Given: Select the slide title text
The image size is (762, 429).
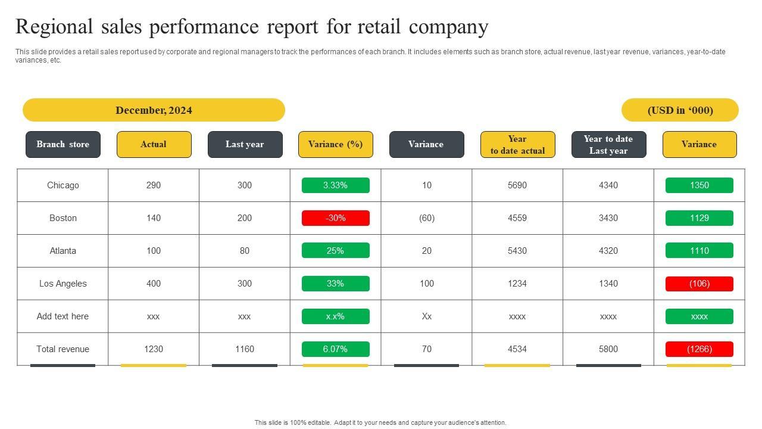Looking at the screenshot, I should (x=252, y=27).
